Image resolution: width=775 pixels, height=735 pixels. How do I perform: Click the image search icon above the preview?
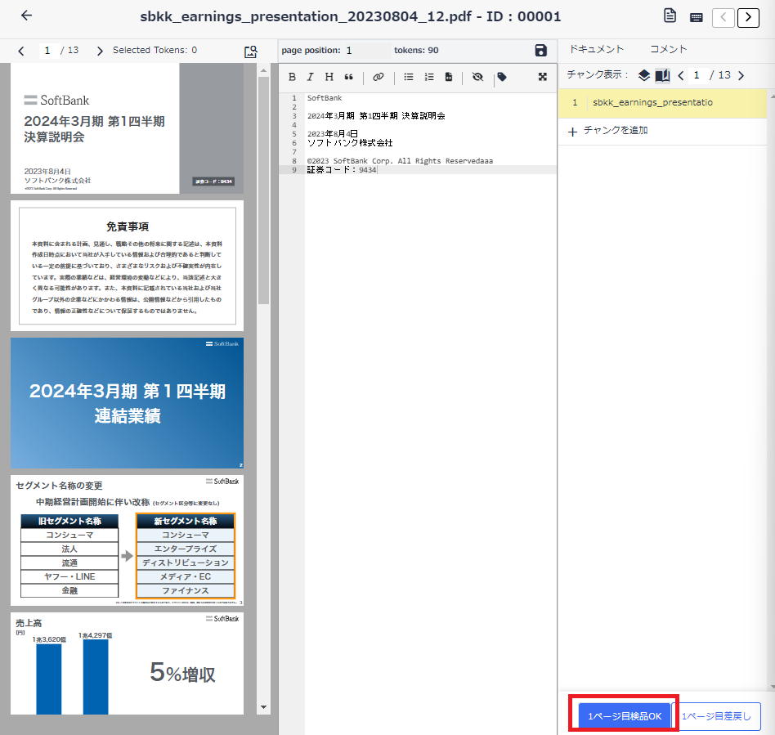pyautogui.click(x=251, y=52)
